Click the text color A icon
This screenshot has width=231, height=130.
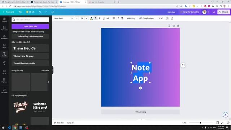pos(91,18)
